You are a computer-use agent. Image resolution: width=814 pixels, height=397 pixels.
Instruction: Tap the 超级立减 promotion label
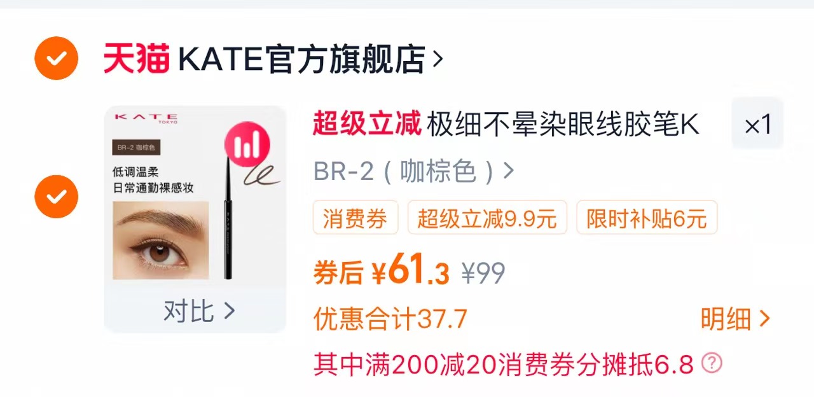(367, 124)
